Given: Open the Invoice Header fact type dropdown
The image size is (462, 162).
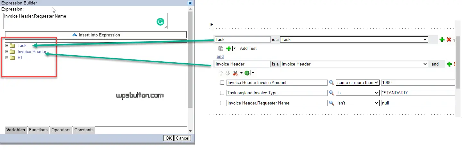Looking at the screenshot, I should click(x=354, y=64).
